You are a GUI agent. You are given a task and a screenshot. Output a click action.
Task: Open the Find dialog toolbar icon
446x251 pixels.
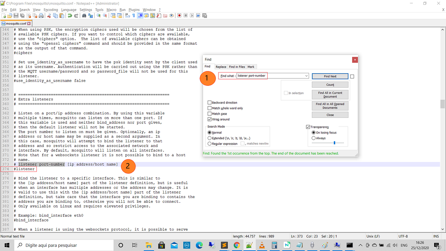point(84,16)
